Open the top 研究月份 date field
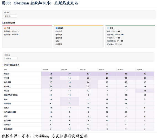This screenshot has width=157, height=139. [11, 16]
